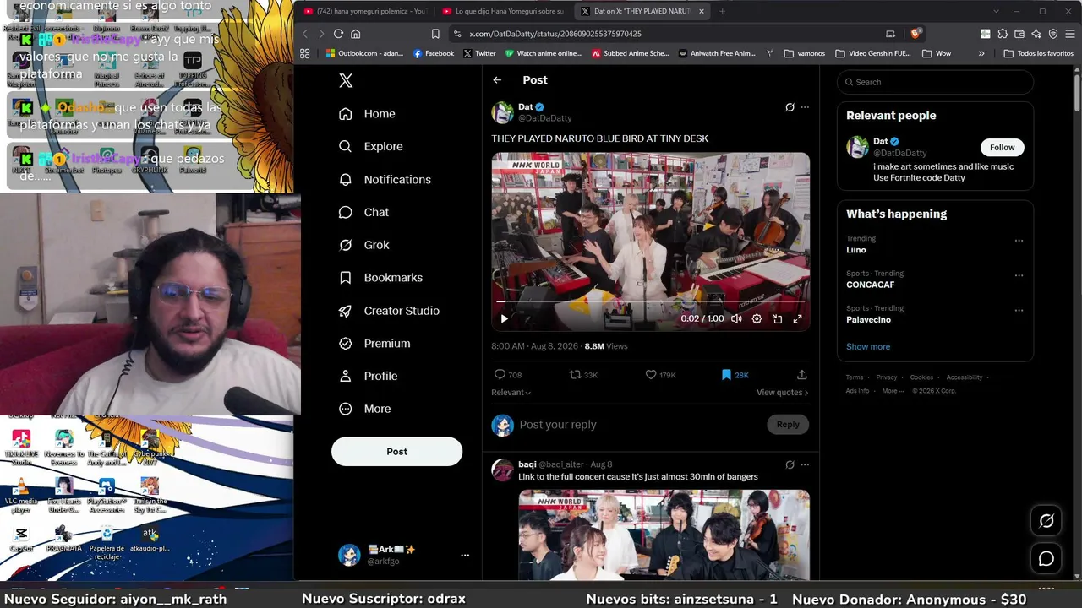The width and height of the screenshot is (1082, 608).
Task: Click the reply bubble icon showing 708
Action: click(x=500, y=374)
